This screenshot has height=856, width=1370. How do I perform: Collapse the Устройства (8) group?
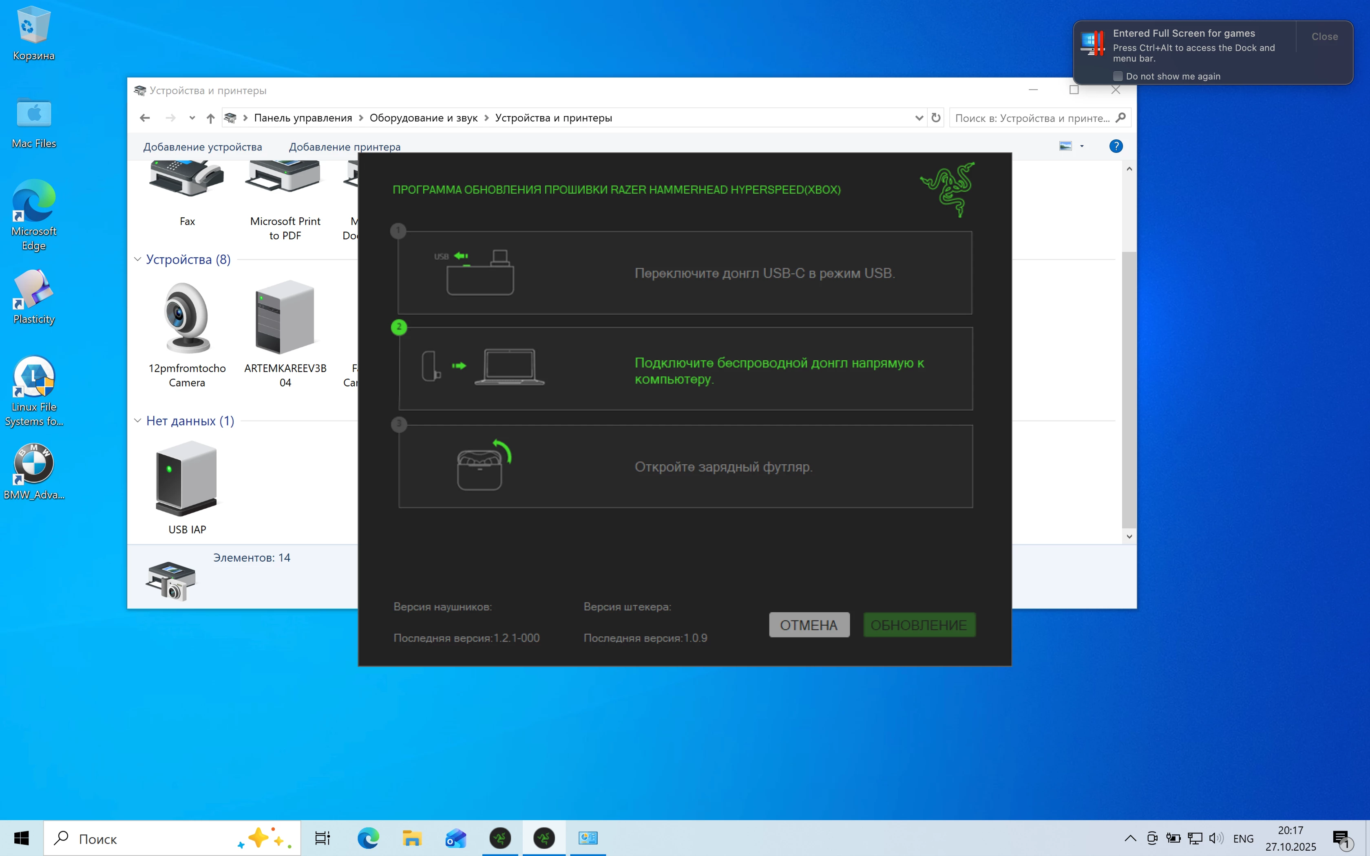(x=137, y=259)
